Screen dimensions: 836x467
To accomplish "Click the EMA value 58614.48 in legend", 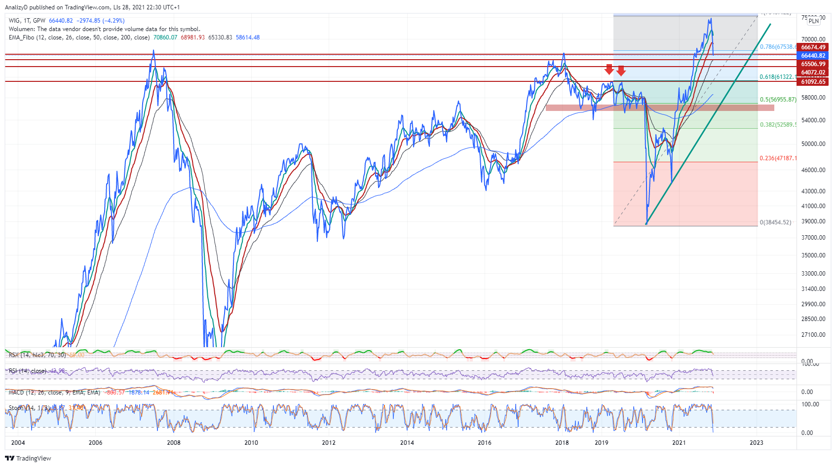I will (248, 37).
